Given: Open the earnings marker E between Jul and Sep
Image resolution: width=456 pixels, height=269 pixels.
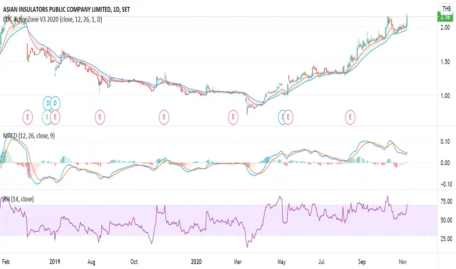Looking at the screenshot, I should click(350, 117).
